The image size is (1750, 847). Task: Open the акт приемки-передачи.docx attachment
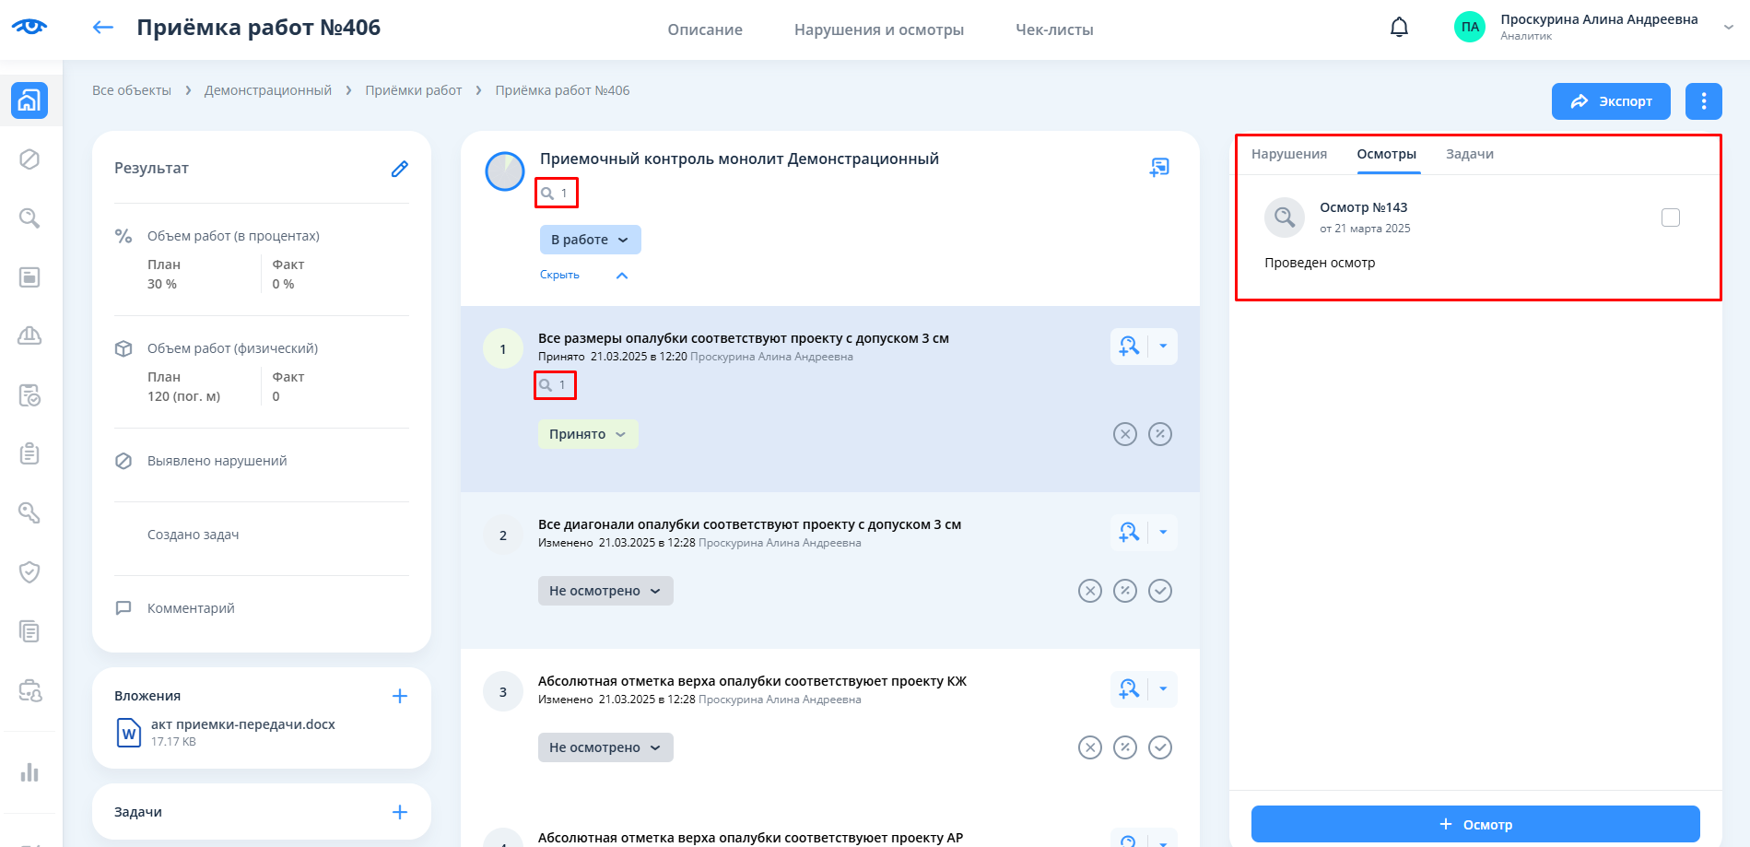pos(242,724)
